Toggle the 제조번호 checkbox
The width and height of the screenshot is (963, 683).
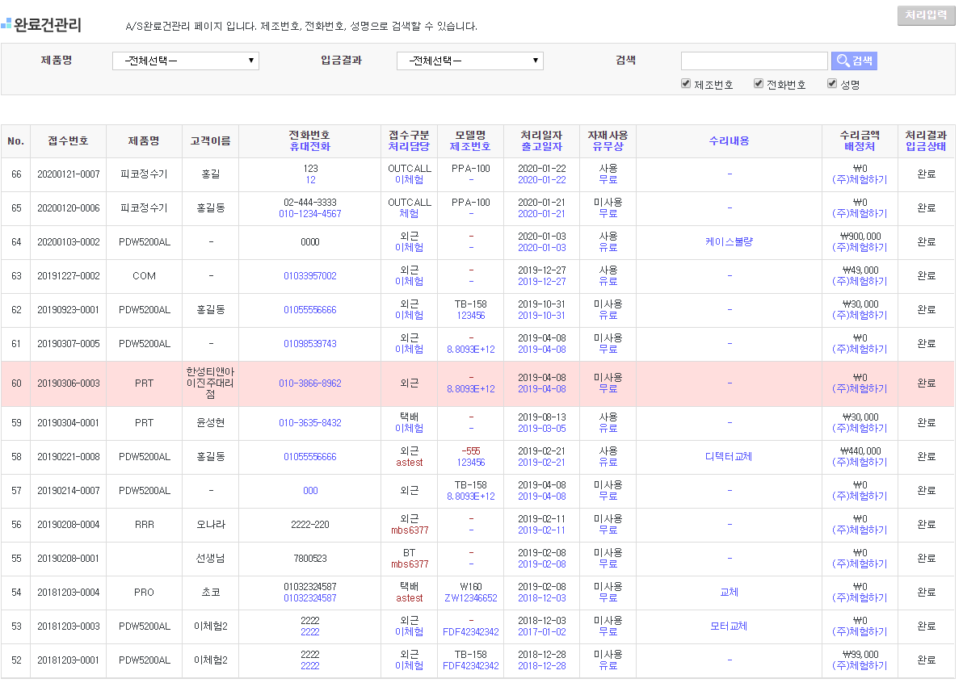(686, 84)
